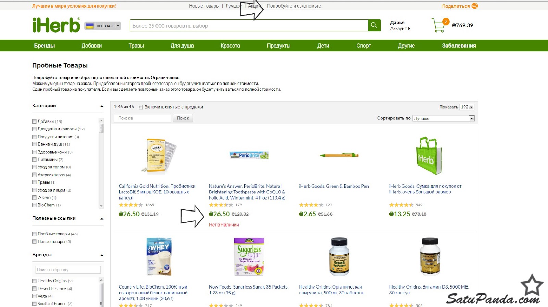
Task: Open the Показать 192 dropdown
Action: coord(466,107)
